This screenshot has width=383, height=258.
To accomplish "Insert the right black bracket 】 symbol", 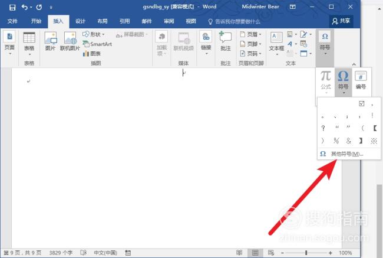I will click(x=361, y=141).
